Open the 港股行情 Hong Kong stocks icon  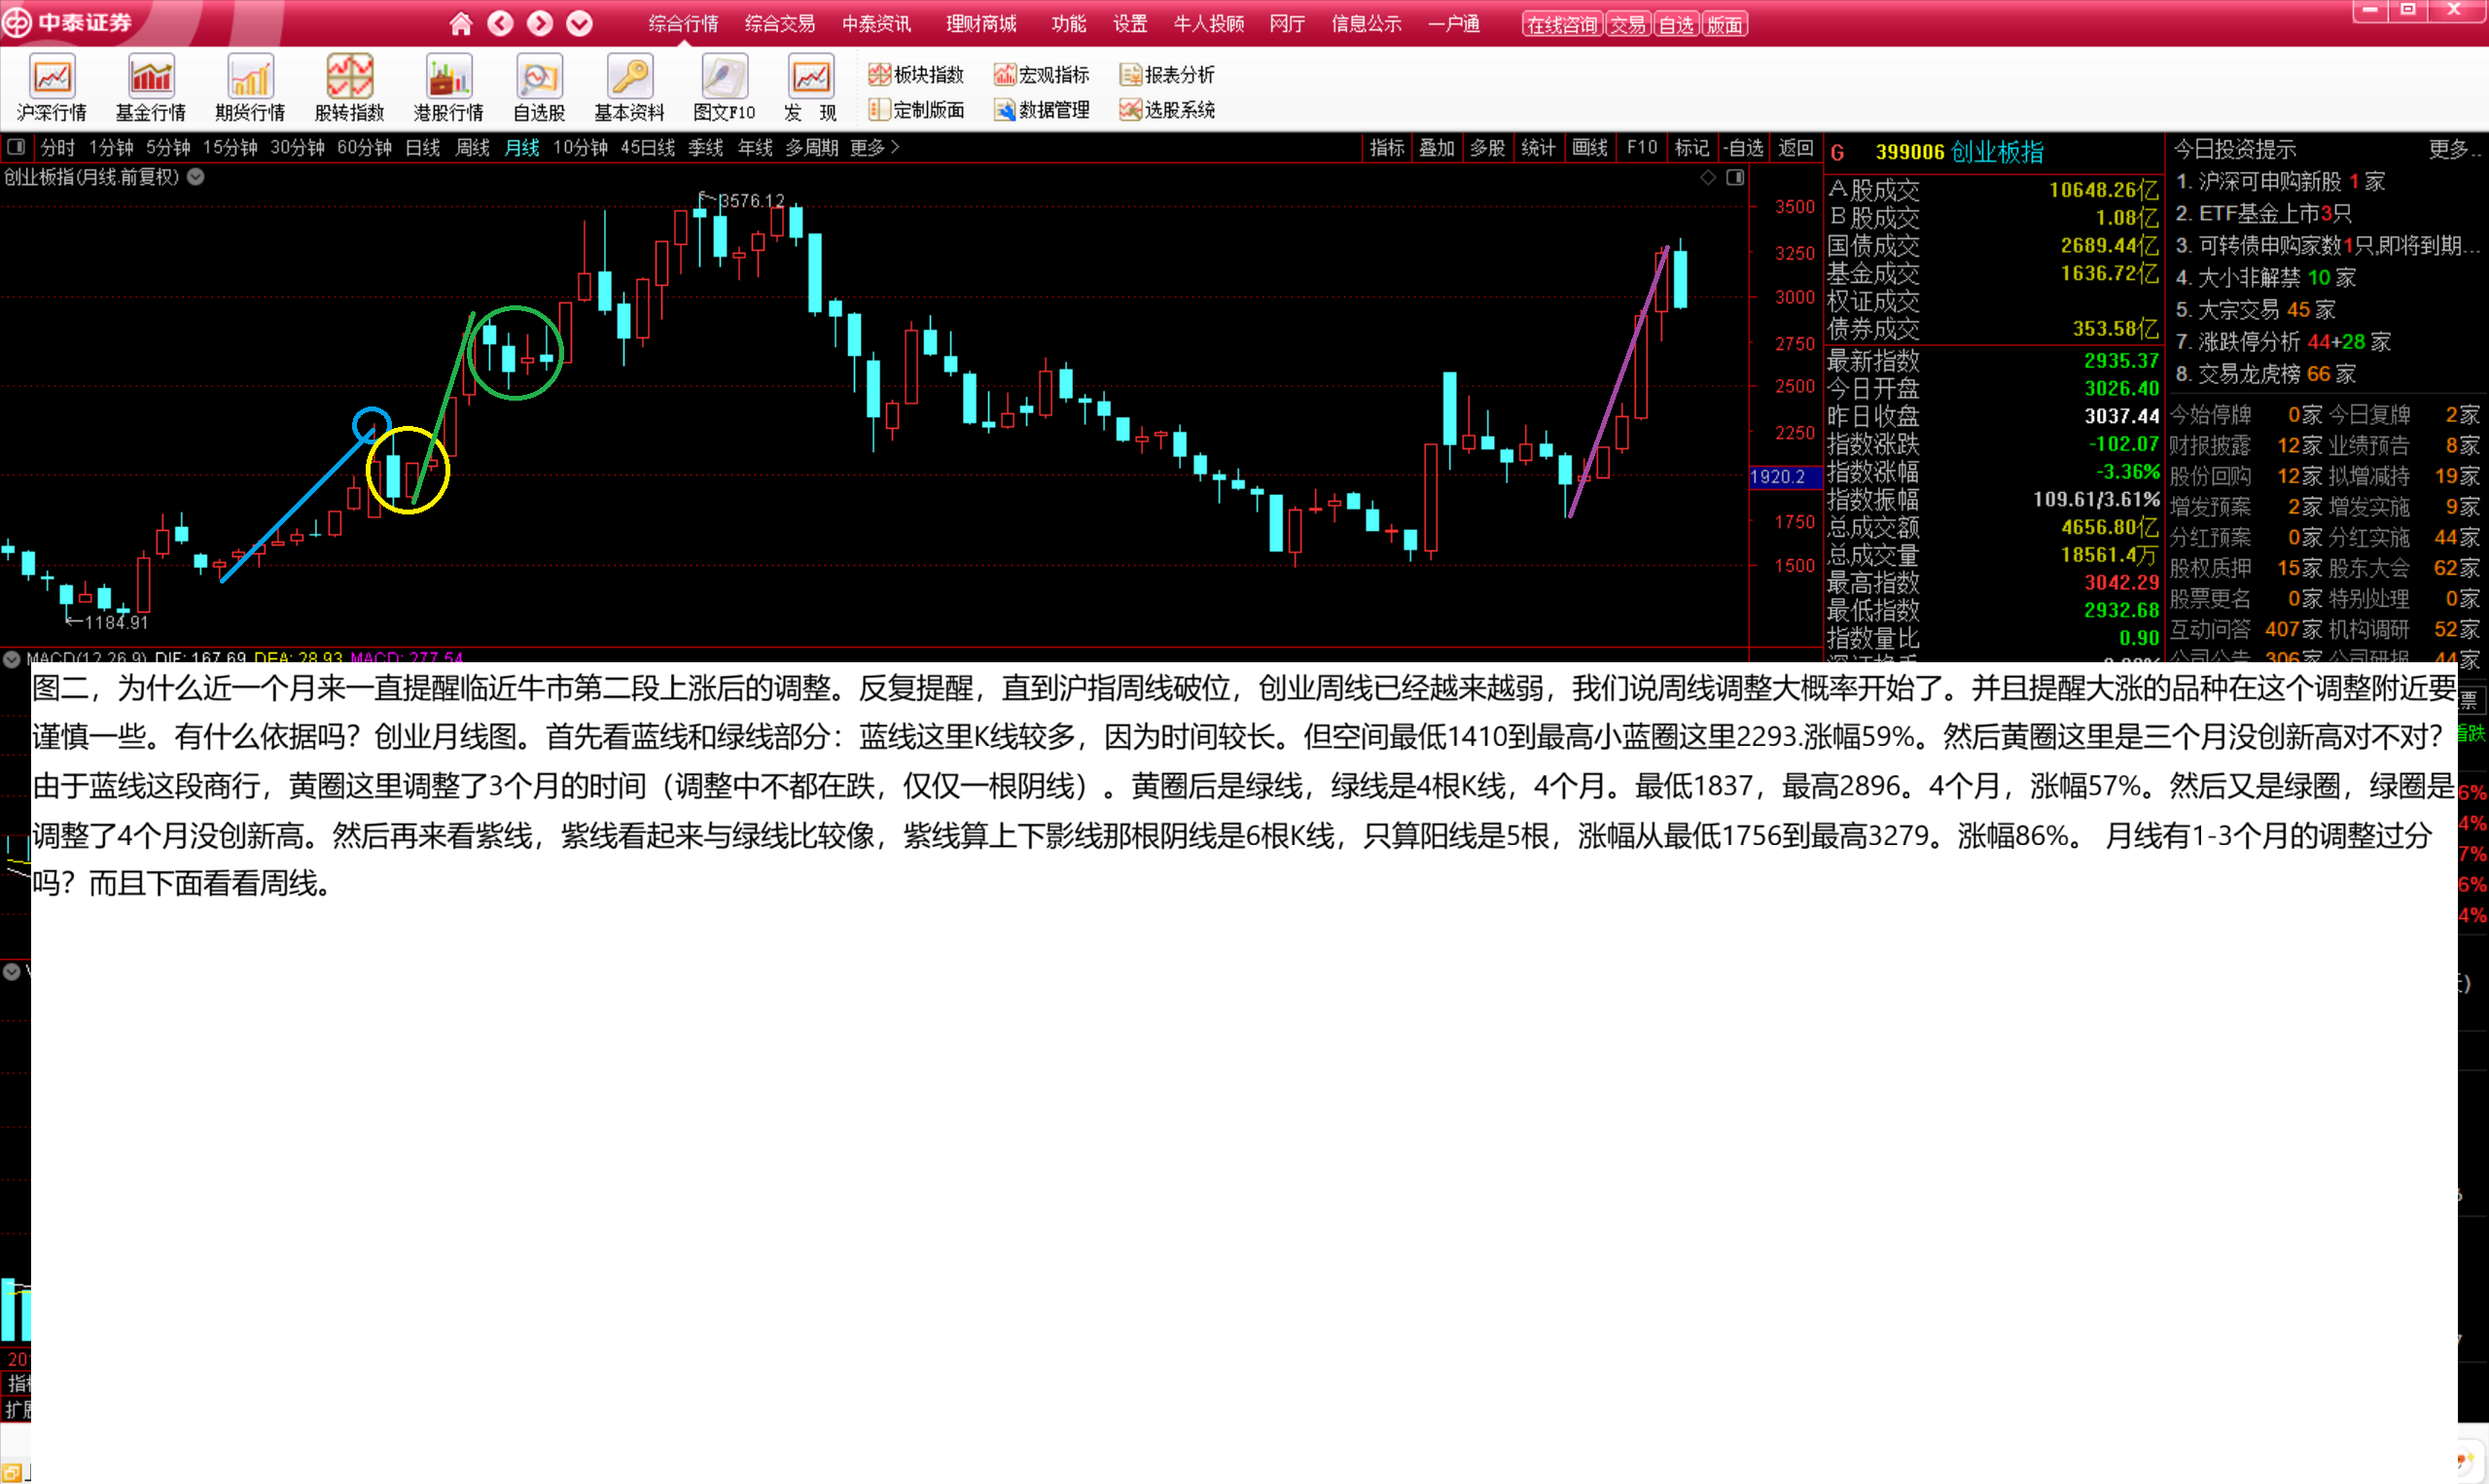448,78
